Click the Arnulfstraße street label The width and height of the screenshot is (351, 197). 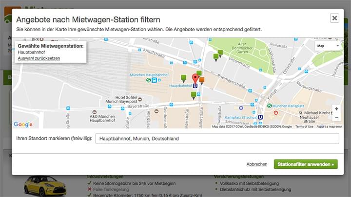(x=154, y=53)
